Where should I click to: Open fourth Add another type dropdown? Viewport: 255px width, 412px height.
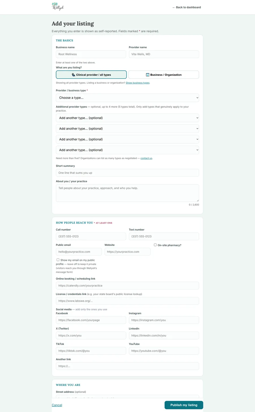[x=127, y=150]
